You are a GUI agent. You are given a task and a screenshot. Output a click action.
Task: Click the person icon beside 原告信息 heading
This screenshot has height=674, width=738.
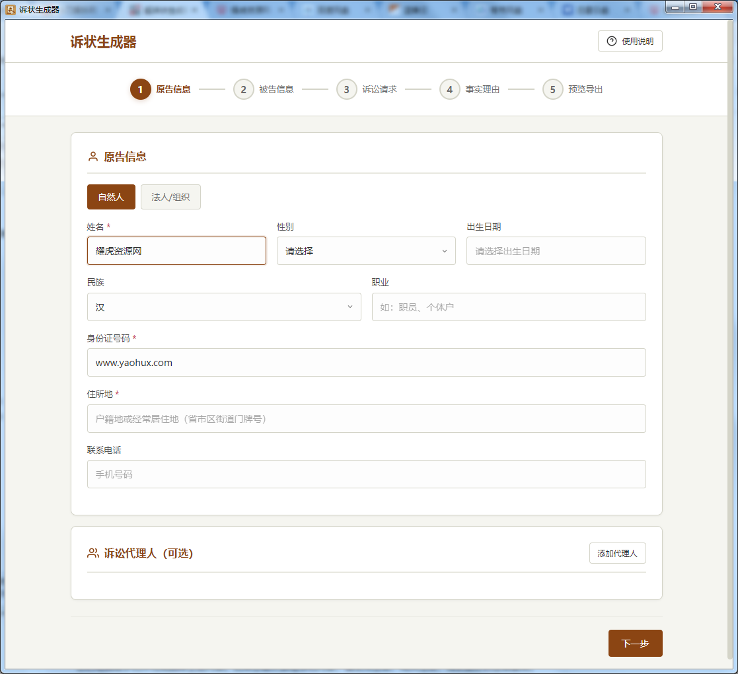(93, 157)
